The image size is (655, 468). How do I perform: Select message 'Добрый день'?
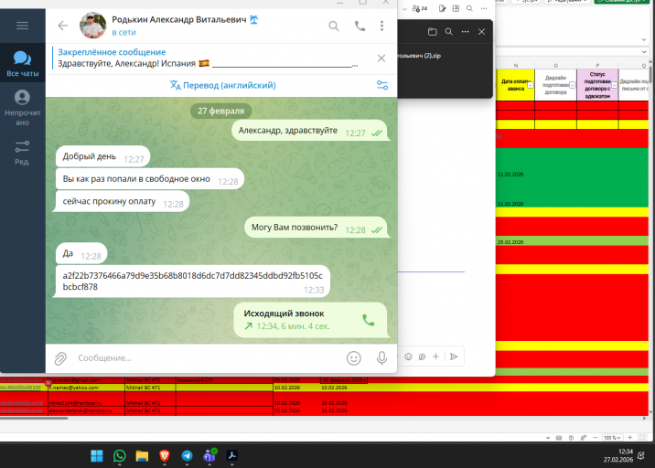(x=102, y=156)
